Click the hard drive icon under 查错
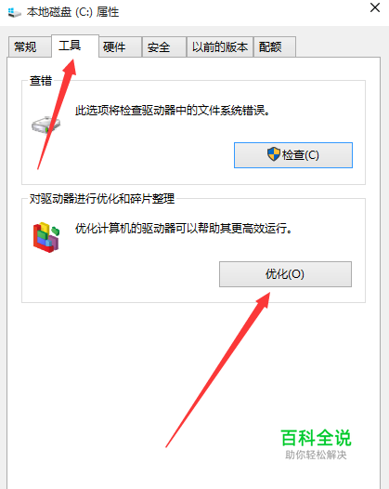The height and width of the screenshot is (489, 389). coord(45,125)
